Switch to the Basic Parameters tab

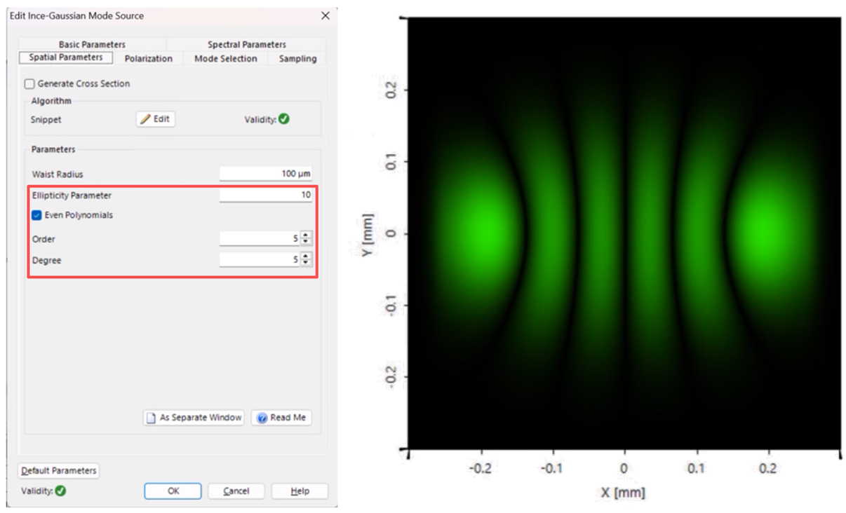92,44
